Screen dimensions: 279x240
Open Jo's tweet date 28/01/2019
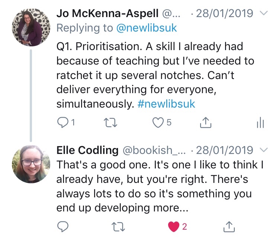[x=224, y=14]
